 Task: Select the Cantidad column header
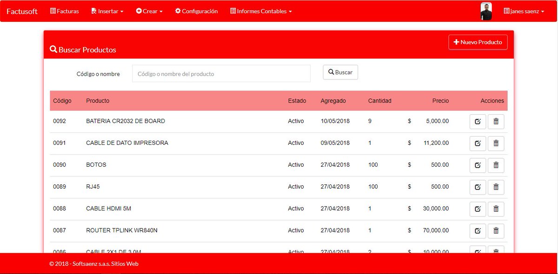point(380,101)
